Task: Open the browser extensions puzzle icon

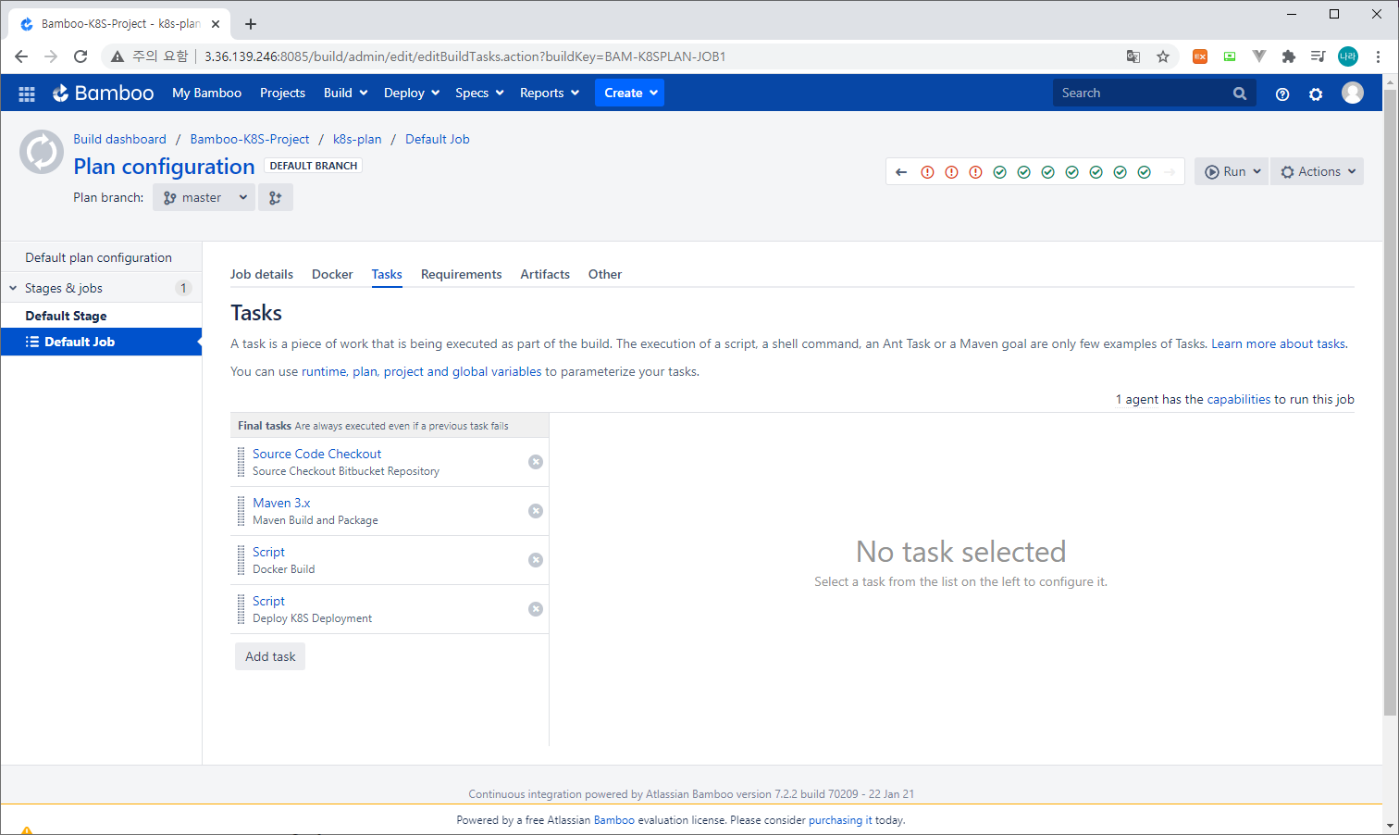Action: (x=1289, y=56)
